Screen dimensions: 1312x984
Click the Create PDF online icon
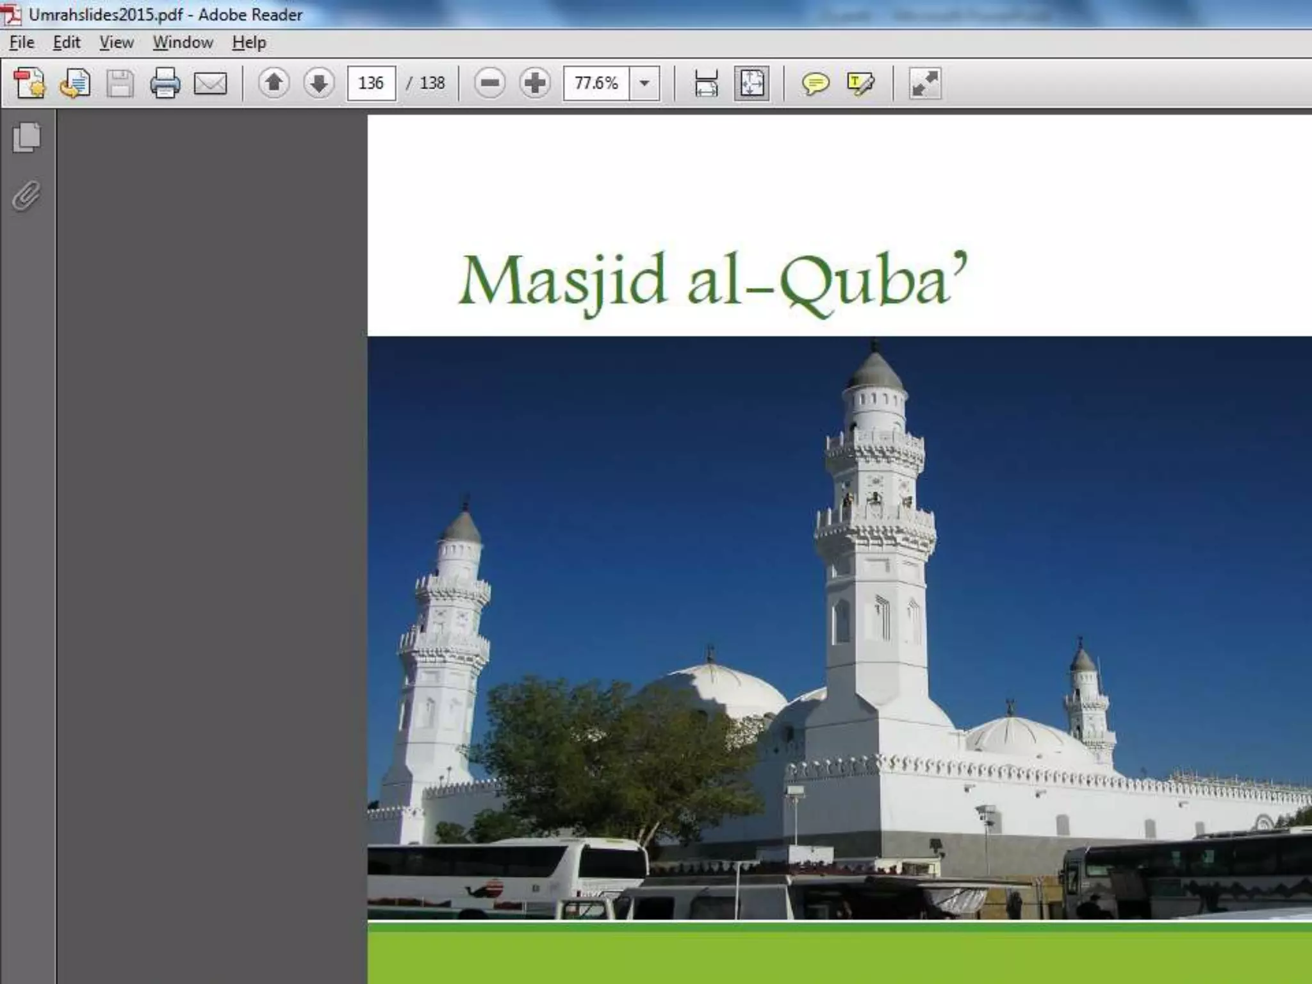pyautogui.click(x=29, y=83)
